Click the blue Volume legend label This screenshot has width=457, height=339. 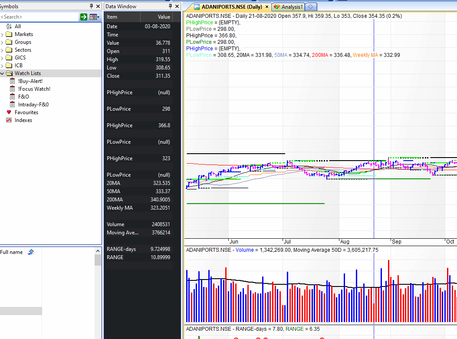pyautogui.click(x=244, y=250)
